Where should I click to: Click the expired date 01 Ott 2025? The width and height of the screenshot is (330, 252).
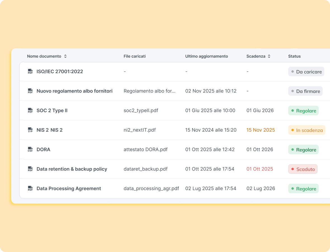(x=260, y=169)
